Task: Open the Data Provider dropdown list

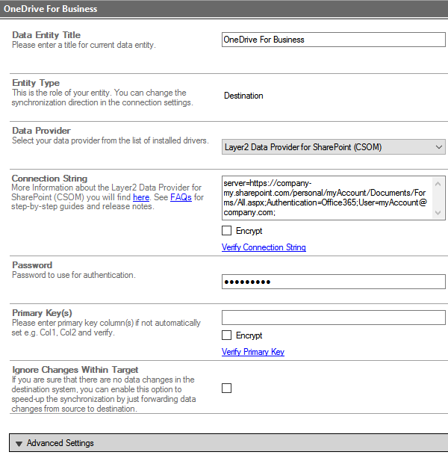Action: click(333, 147)
